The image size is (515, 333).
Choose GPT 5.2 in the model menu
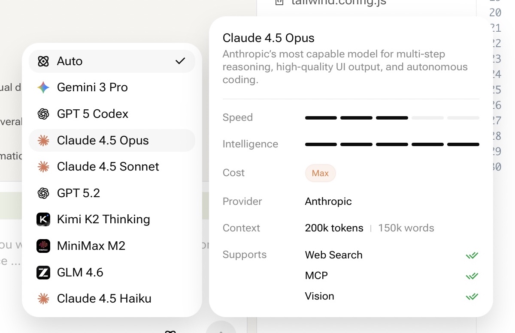pyautogui.click(x=79, y=193)
